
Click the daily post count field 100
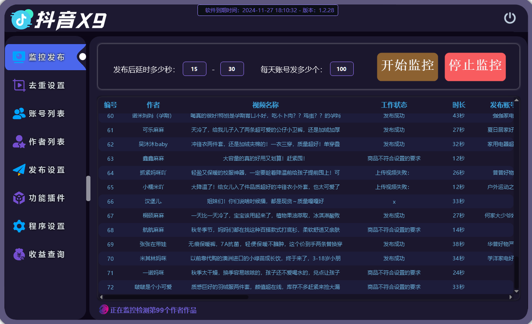click(341, 69)
